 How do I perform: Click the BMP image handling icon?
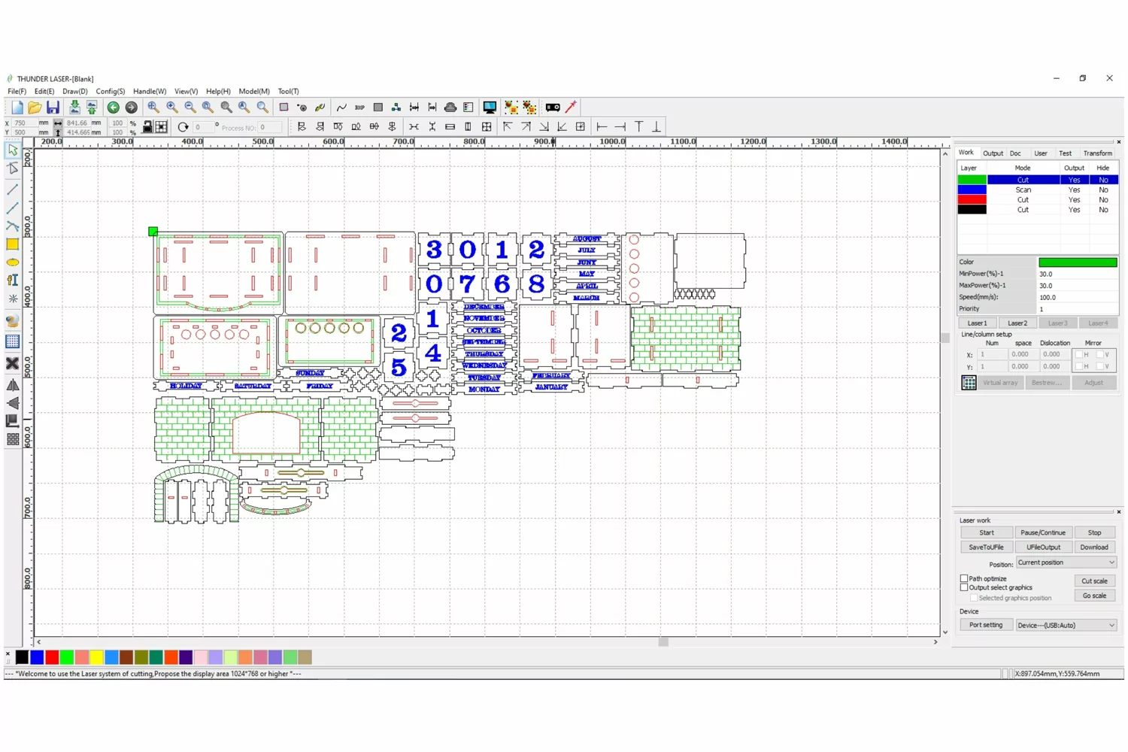coord(359,108)
